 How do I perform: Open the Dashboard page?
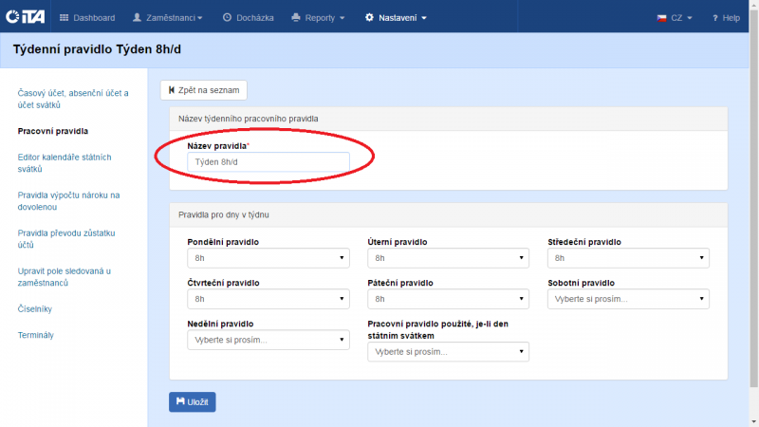[87, 17]
